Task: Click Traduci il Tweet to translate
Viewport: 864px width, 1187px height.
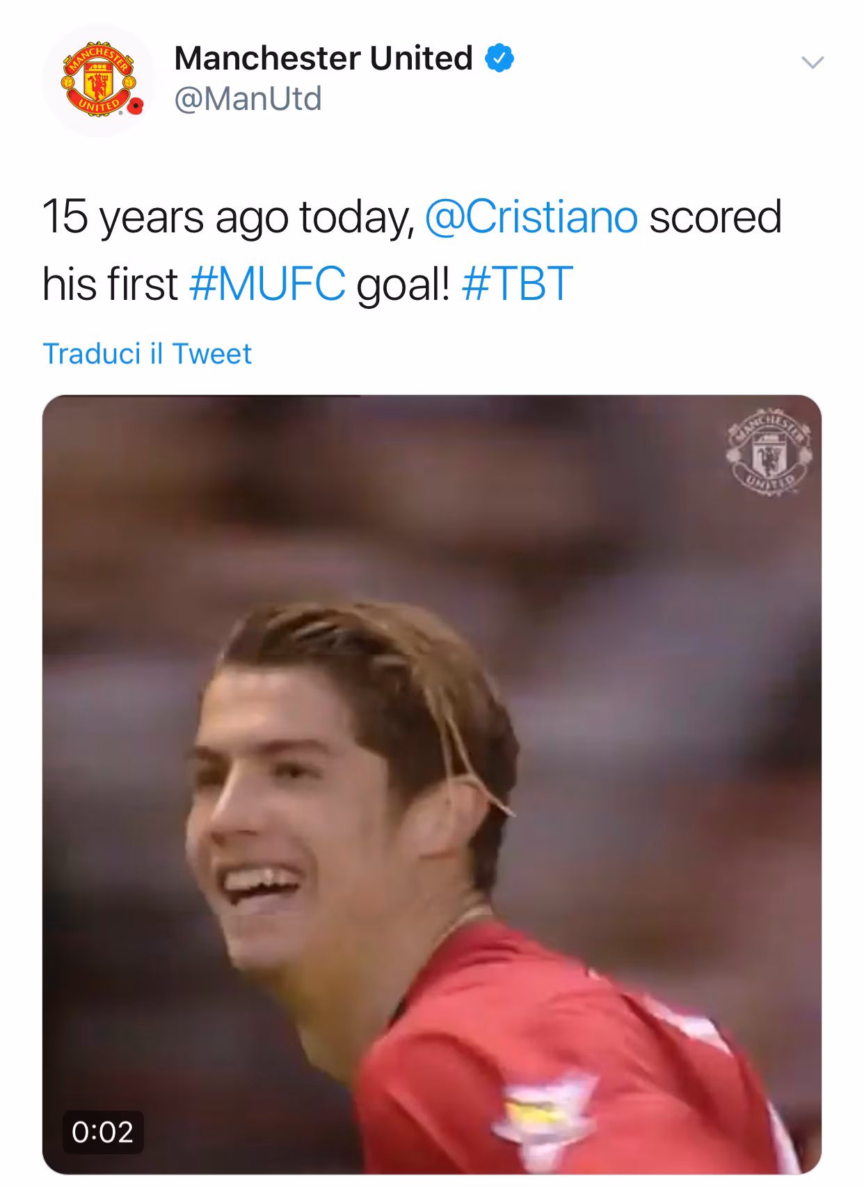Action: click(147, 353)
